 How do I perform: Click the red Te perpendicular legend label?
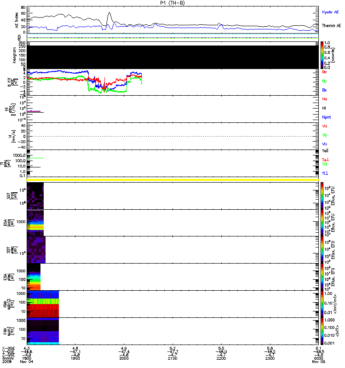point(325,160)
